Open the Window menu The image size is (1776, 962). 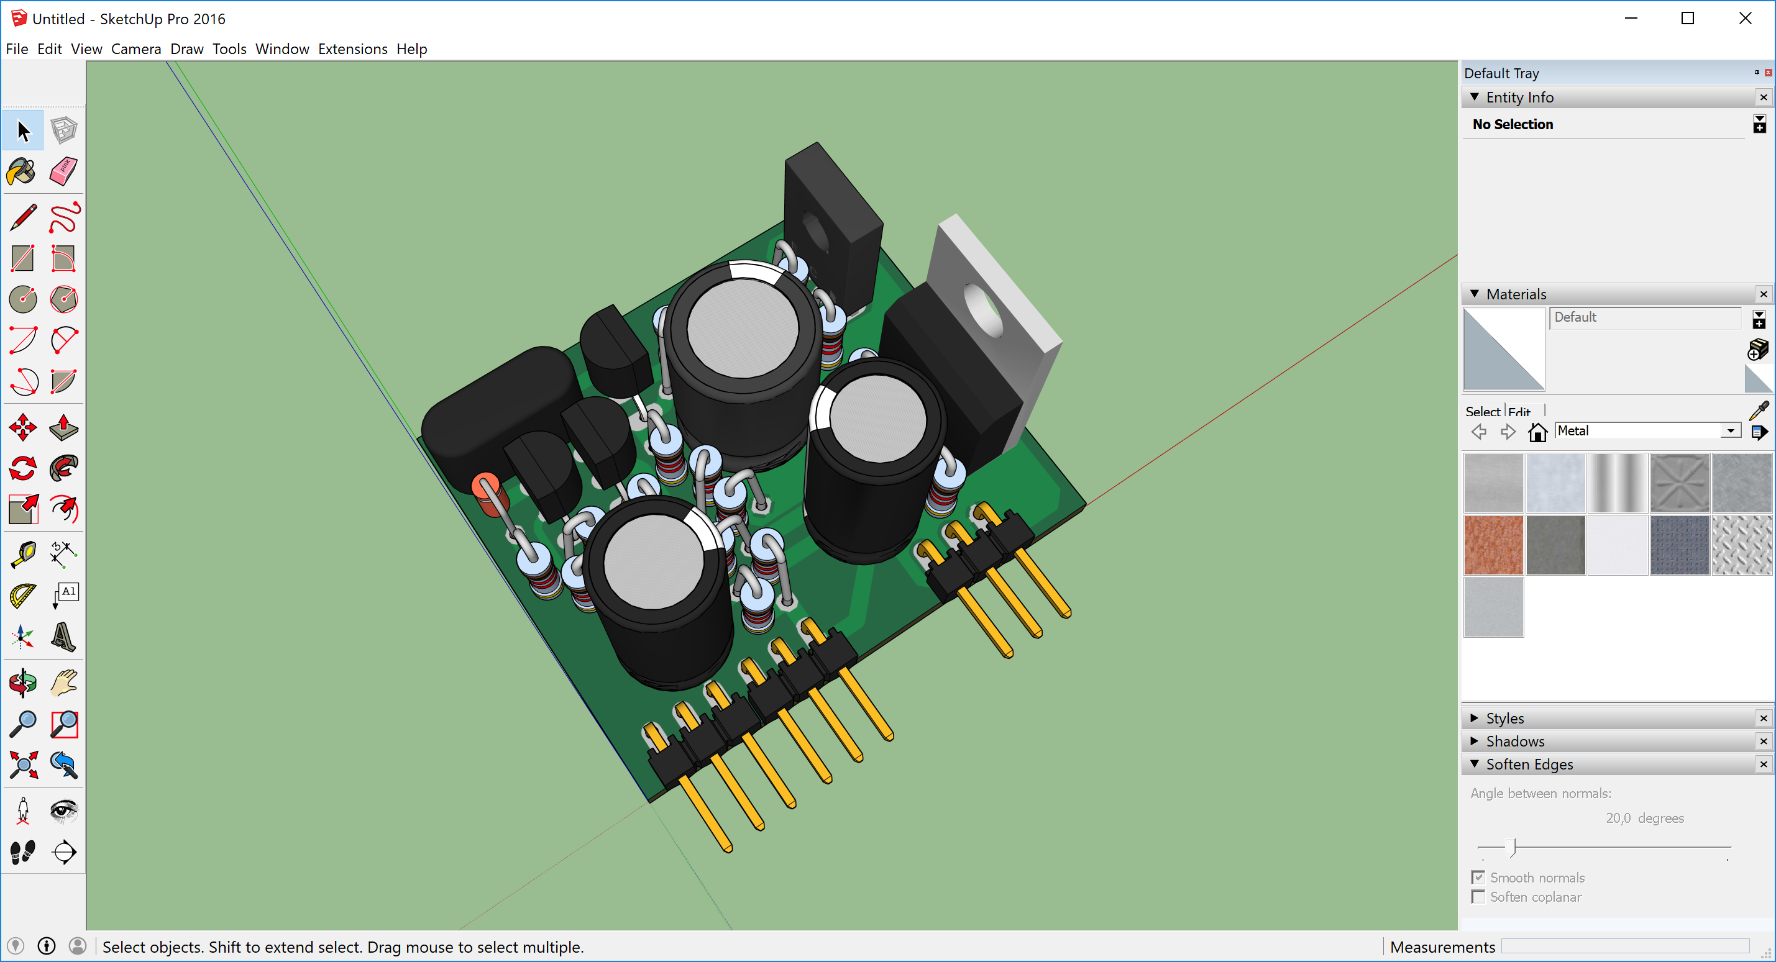(x=282, y=49)
